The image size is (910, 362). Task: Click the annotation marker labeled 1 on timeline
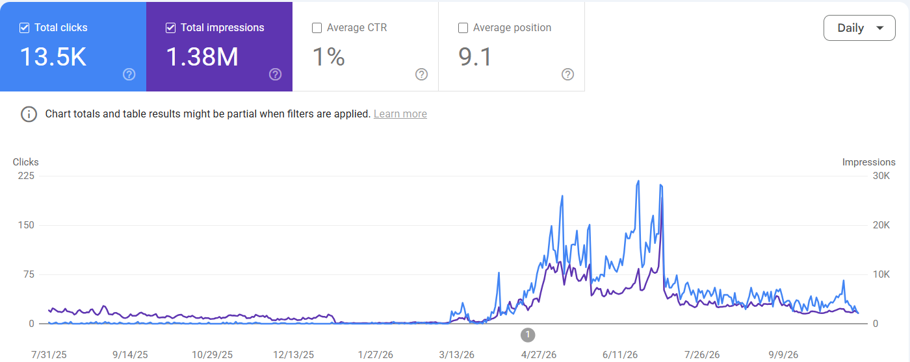528,335
